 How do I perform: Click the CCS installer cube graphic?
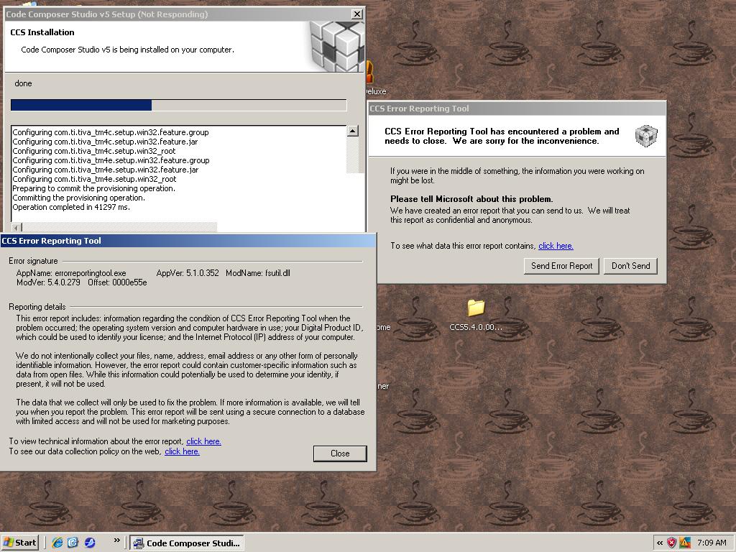(x=336, y=46)
